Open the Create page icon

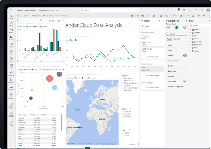[11, 24]
